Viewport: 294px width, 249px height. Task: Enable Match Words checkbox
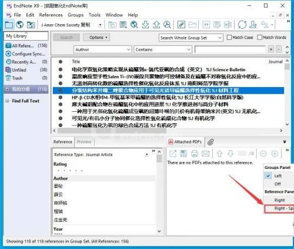coord(259,37)
